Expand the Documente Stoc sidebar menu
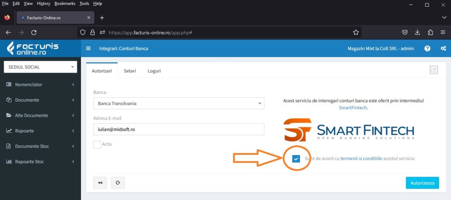This screenshot has width=451, height=200. click(x=40, y=146)
